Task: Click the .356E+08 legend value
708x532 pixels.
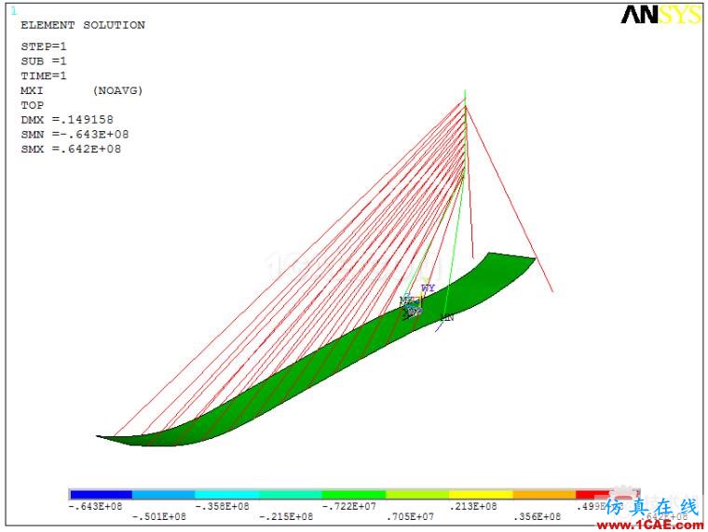Action: [x=537, y=517]
